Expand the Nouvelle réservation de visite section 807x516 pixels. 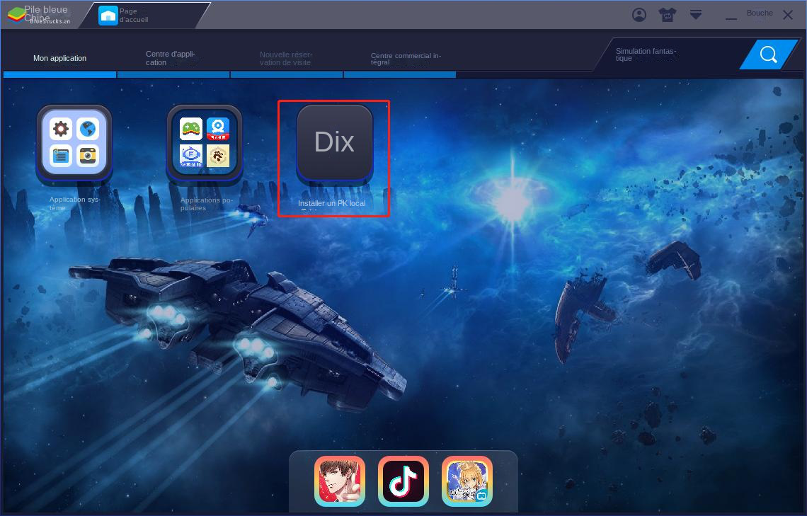pyautogui.click(x=286, y=57)
